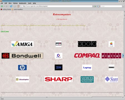The width and height of the screenshot is (125, 100).
Task: Click the Go arrow beside address bar
Action: pyautogui.click(x=95, y=6)
